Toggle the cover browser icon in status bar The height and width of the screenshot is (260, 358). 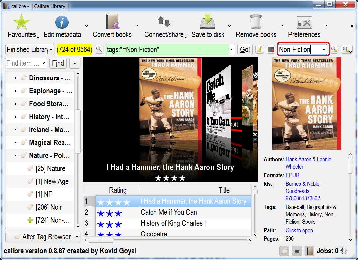(x=297, y=251)
